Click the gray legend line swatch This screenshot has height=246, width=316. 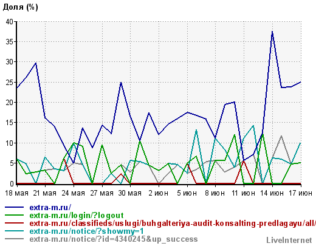tap(14, 239)
